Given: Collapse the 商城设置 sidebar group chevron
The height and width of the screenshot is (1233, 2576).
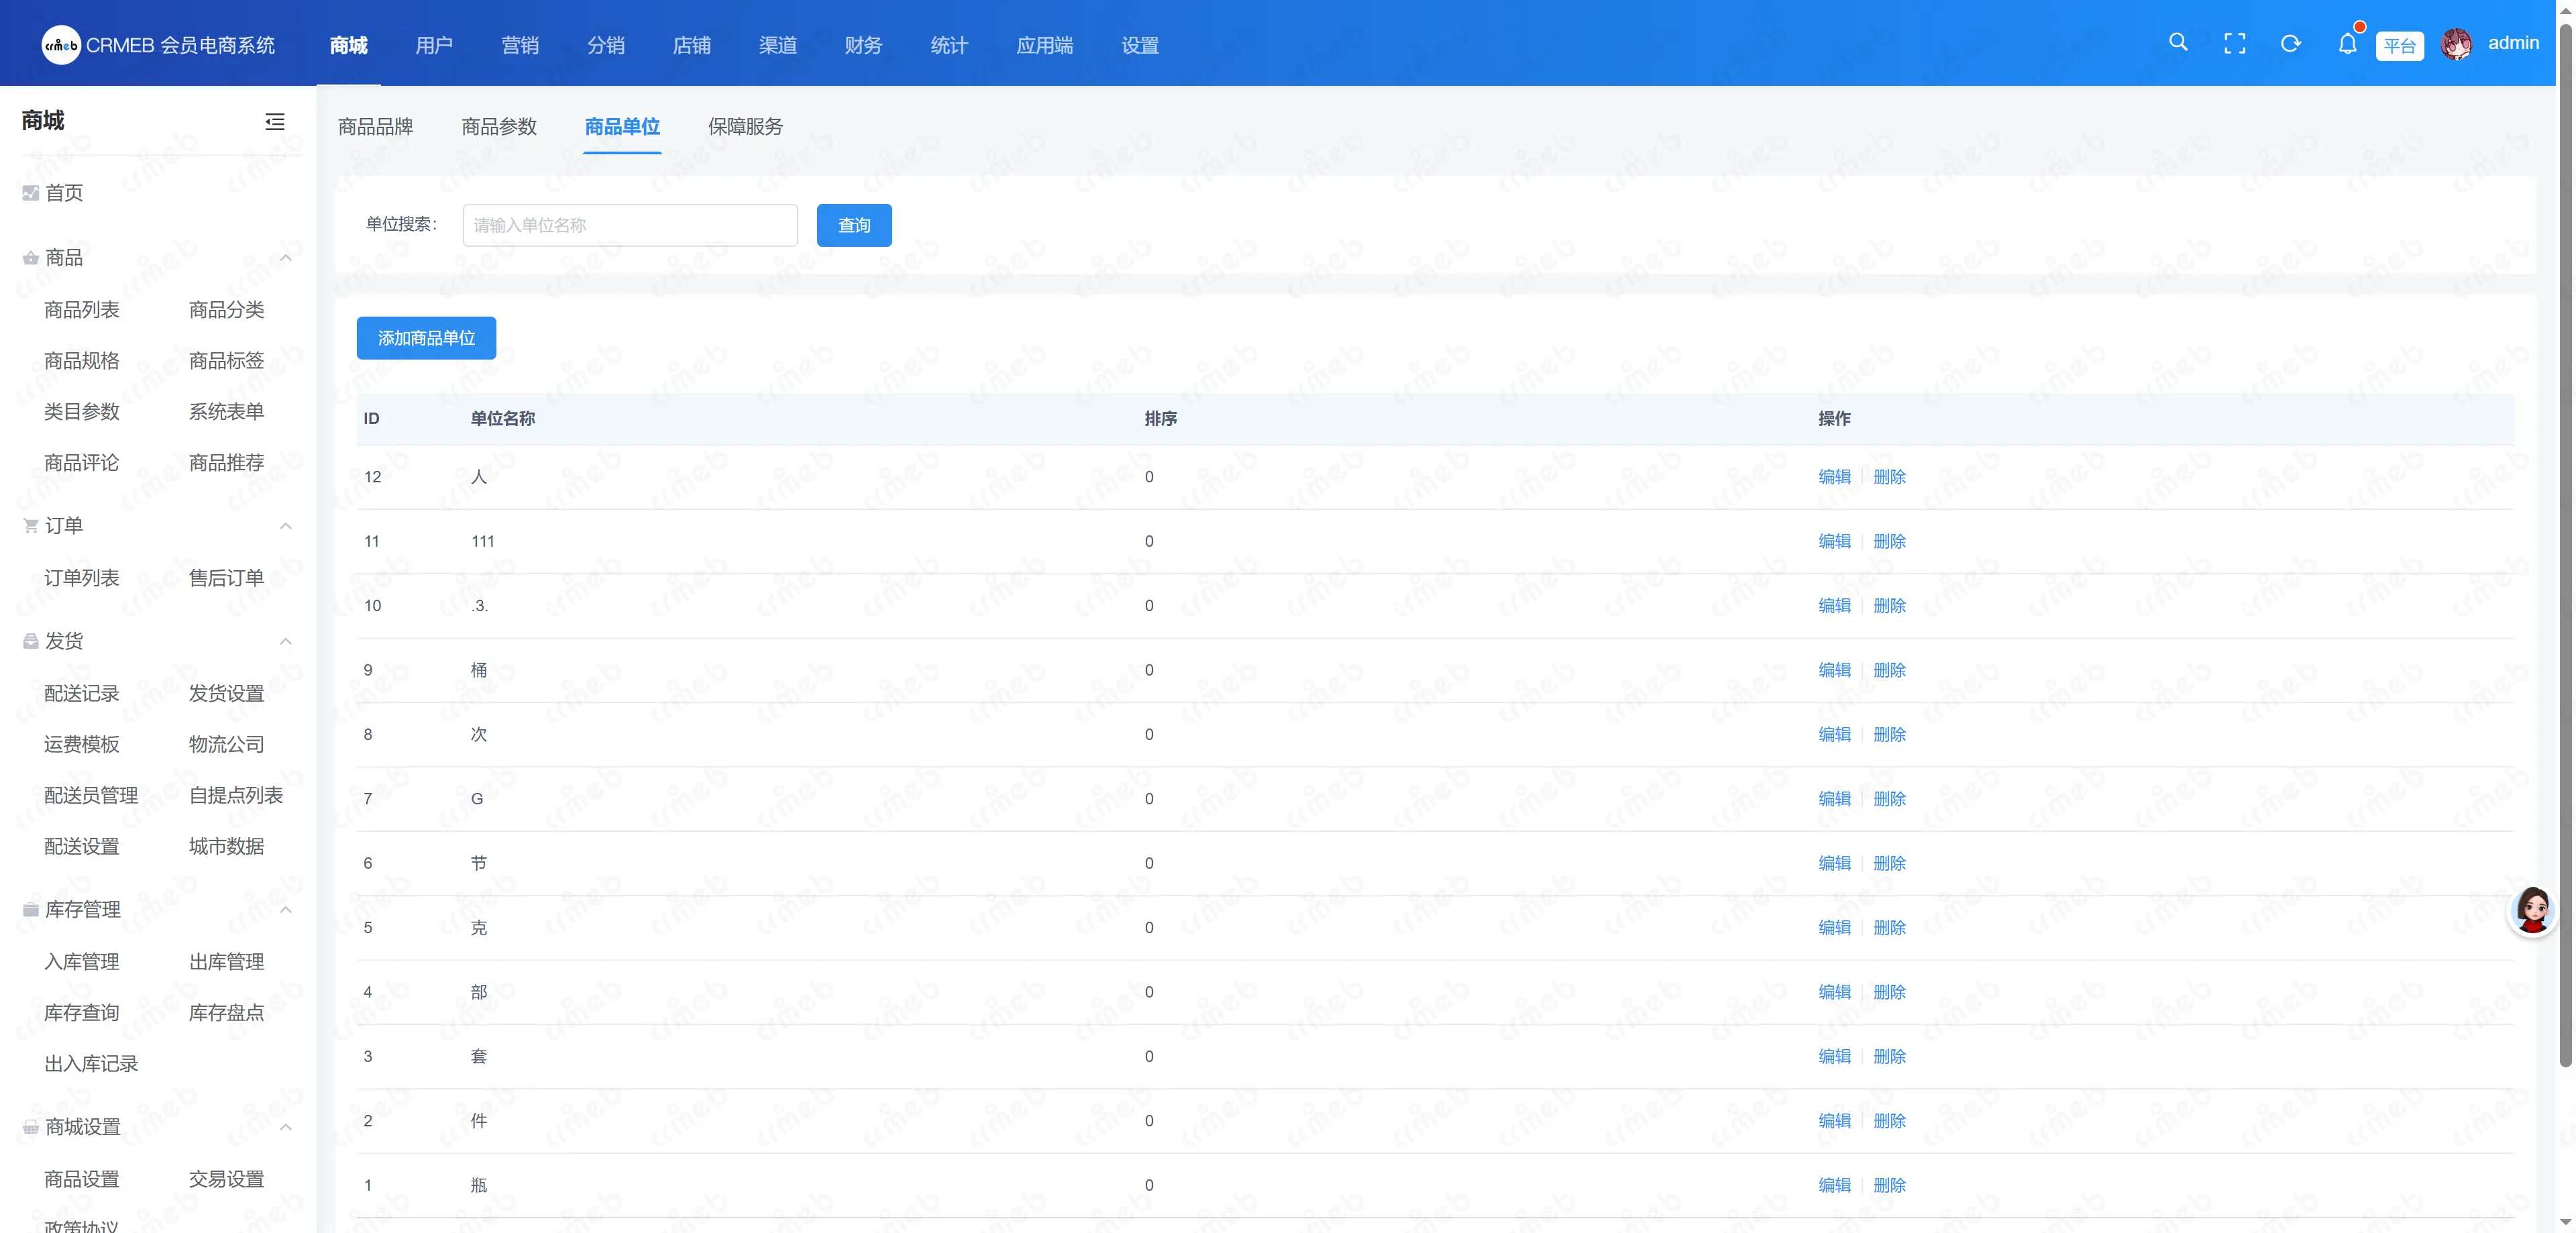Looking at the screenshot, I should coord(286,1127).
